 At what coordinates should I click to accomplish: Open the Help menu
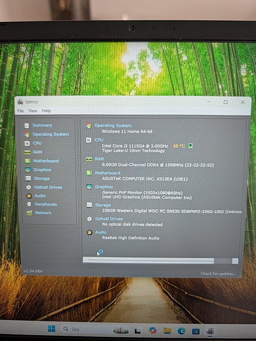(47, 111)
